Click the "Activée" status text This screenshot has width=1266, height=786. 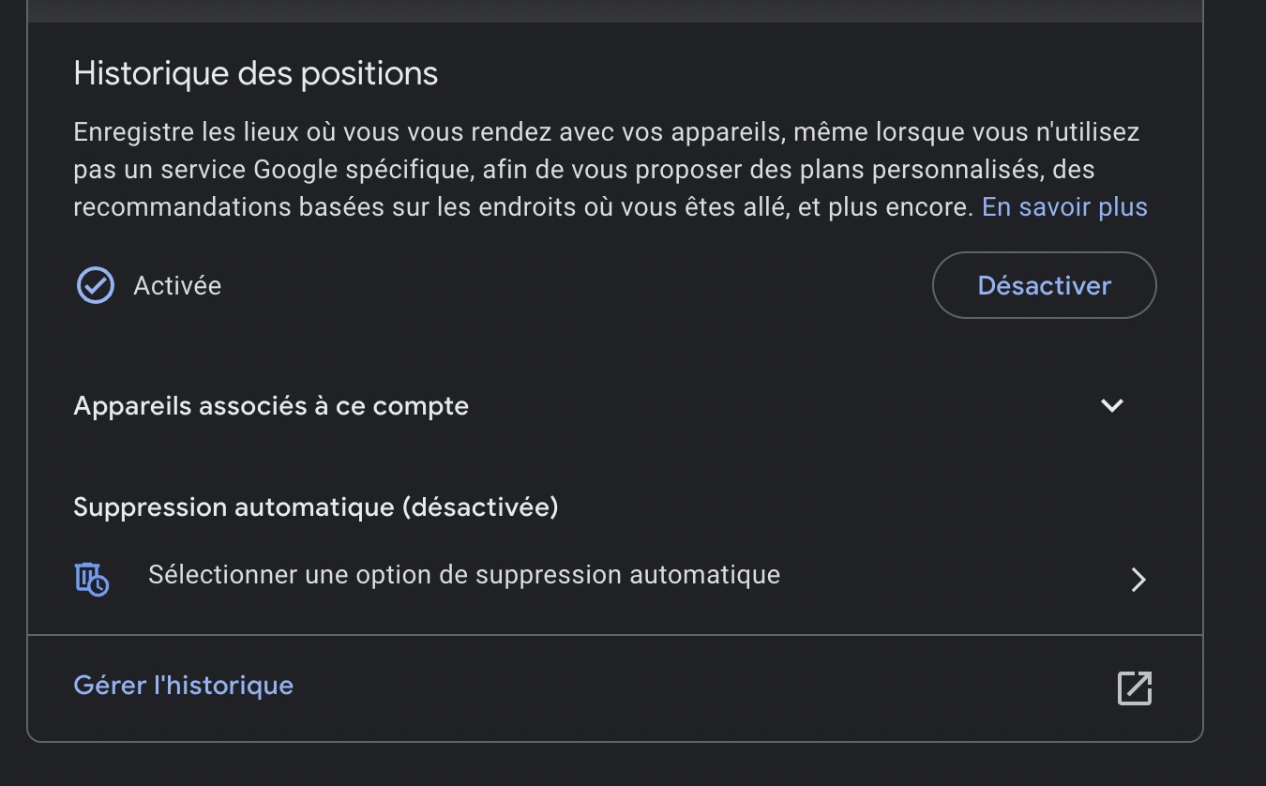[x=177, y=285]
